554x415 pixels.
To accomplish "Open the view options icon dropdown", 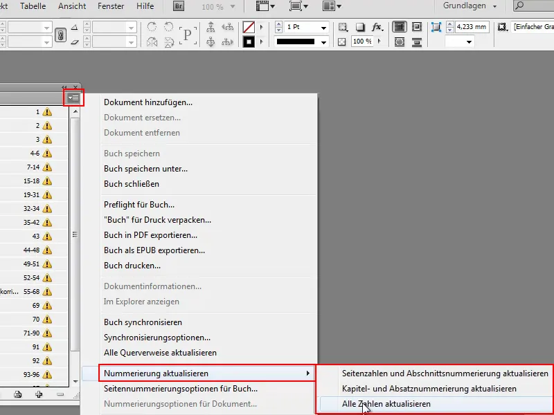I will [265, 6].
